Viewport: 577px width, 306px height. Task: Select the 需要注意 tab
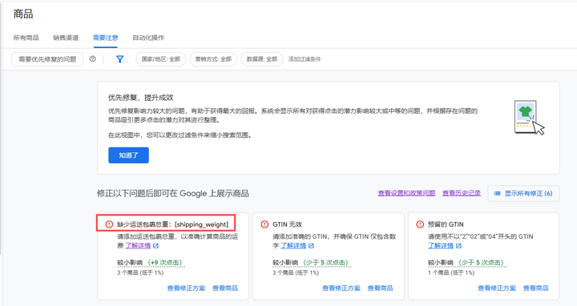(x=106, y=38)
